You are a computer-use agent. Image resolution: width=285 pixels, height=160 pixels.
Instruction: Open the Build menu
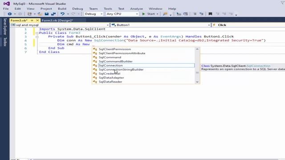(x=62, y=9)
